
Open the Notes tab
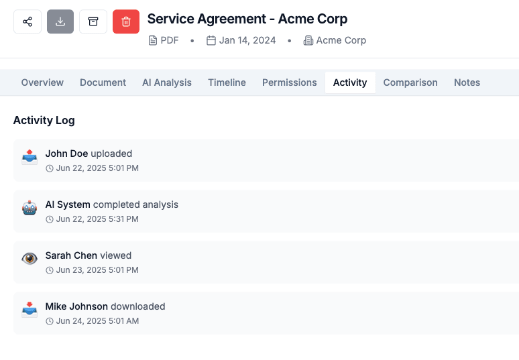tap(467, 82)
